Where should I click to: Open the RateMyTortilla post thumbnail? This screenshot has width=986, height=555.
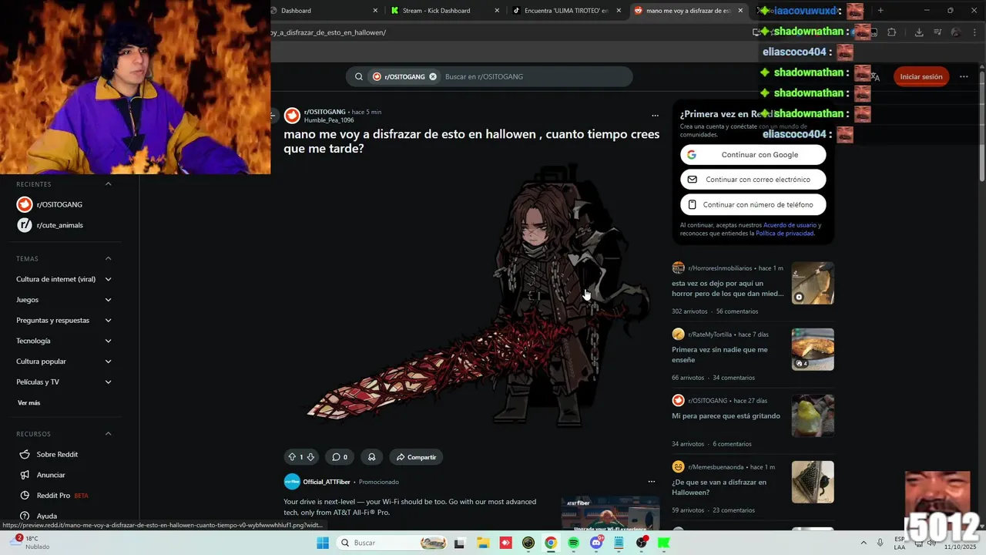click(x=813, y=349)
